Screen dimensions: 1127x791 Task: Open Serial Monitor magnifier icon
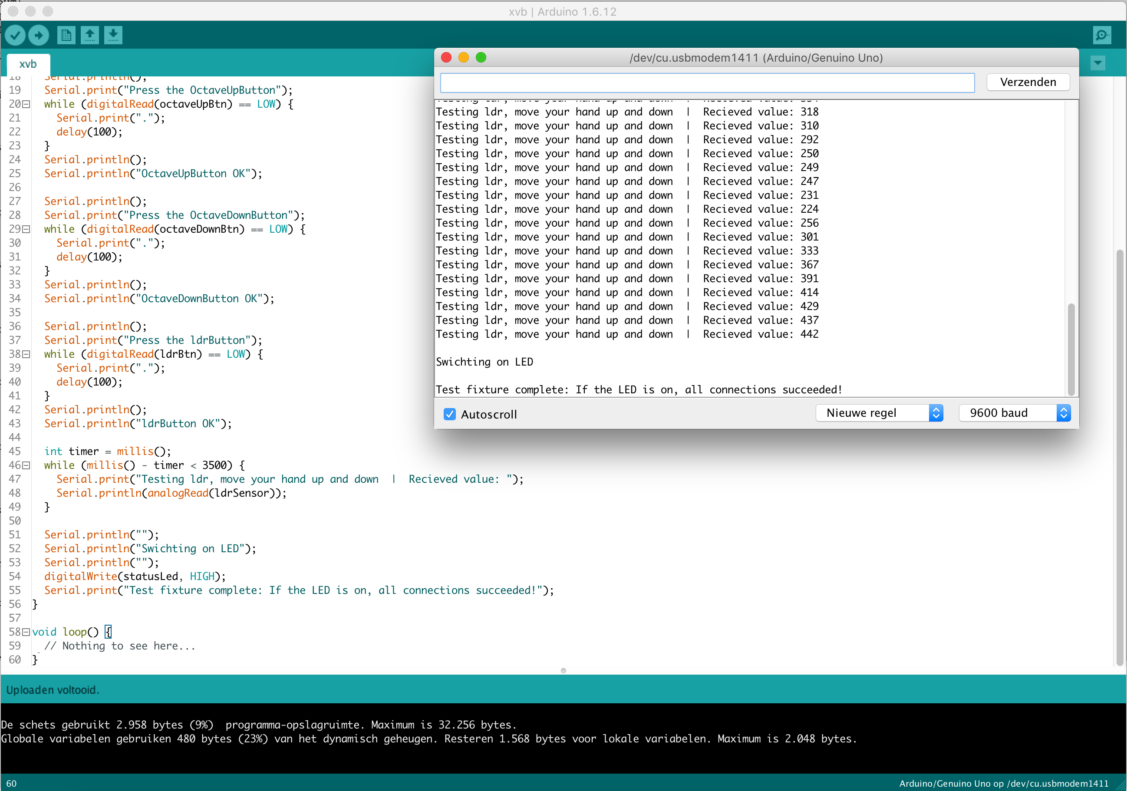[x=1102, y=35]
